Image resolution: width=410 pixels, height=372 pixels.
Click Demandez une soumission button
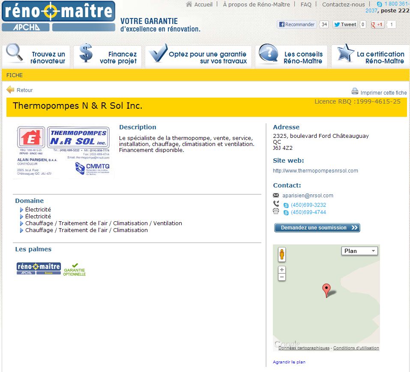(317, 228)
